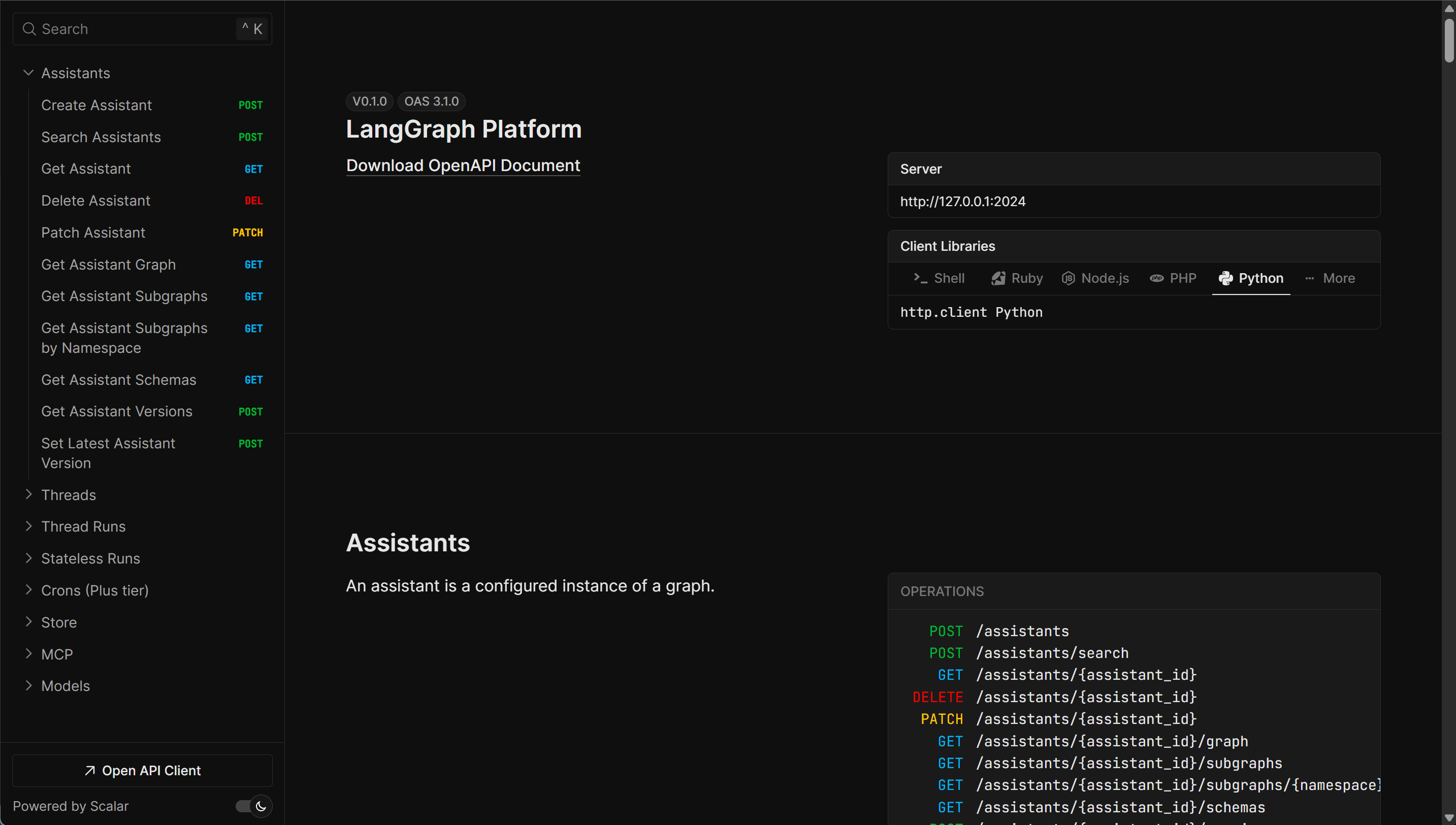Click the http.client Python label
This screenshot has height=825, width=1456.
click(x=972, y=312)
